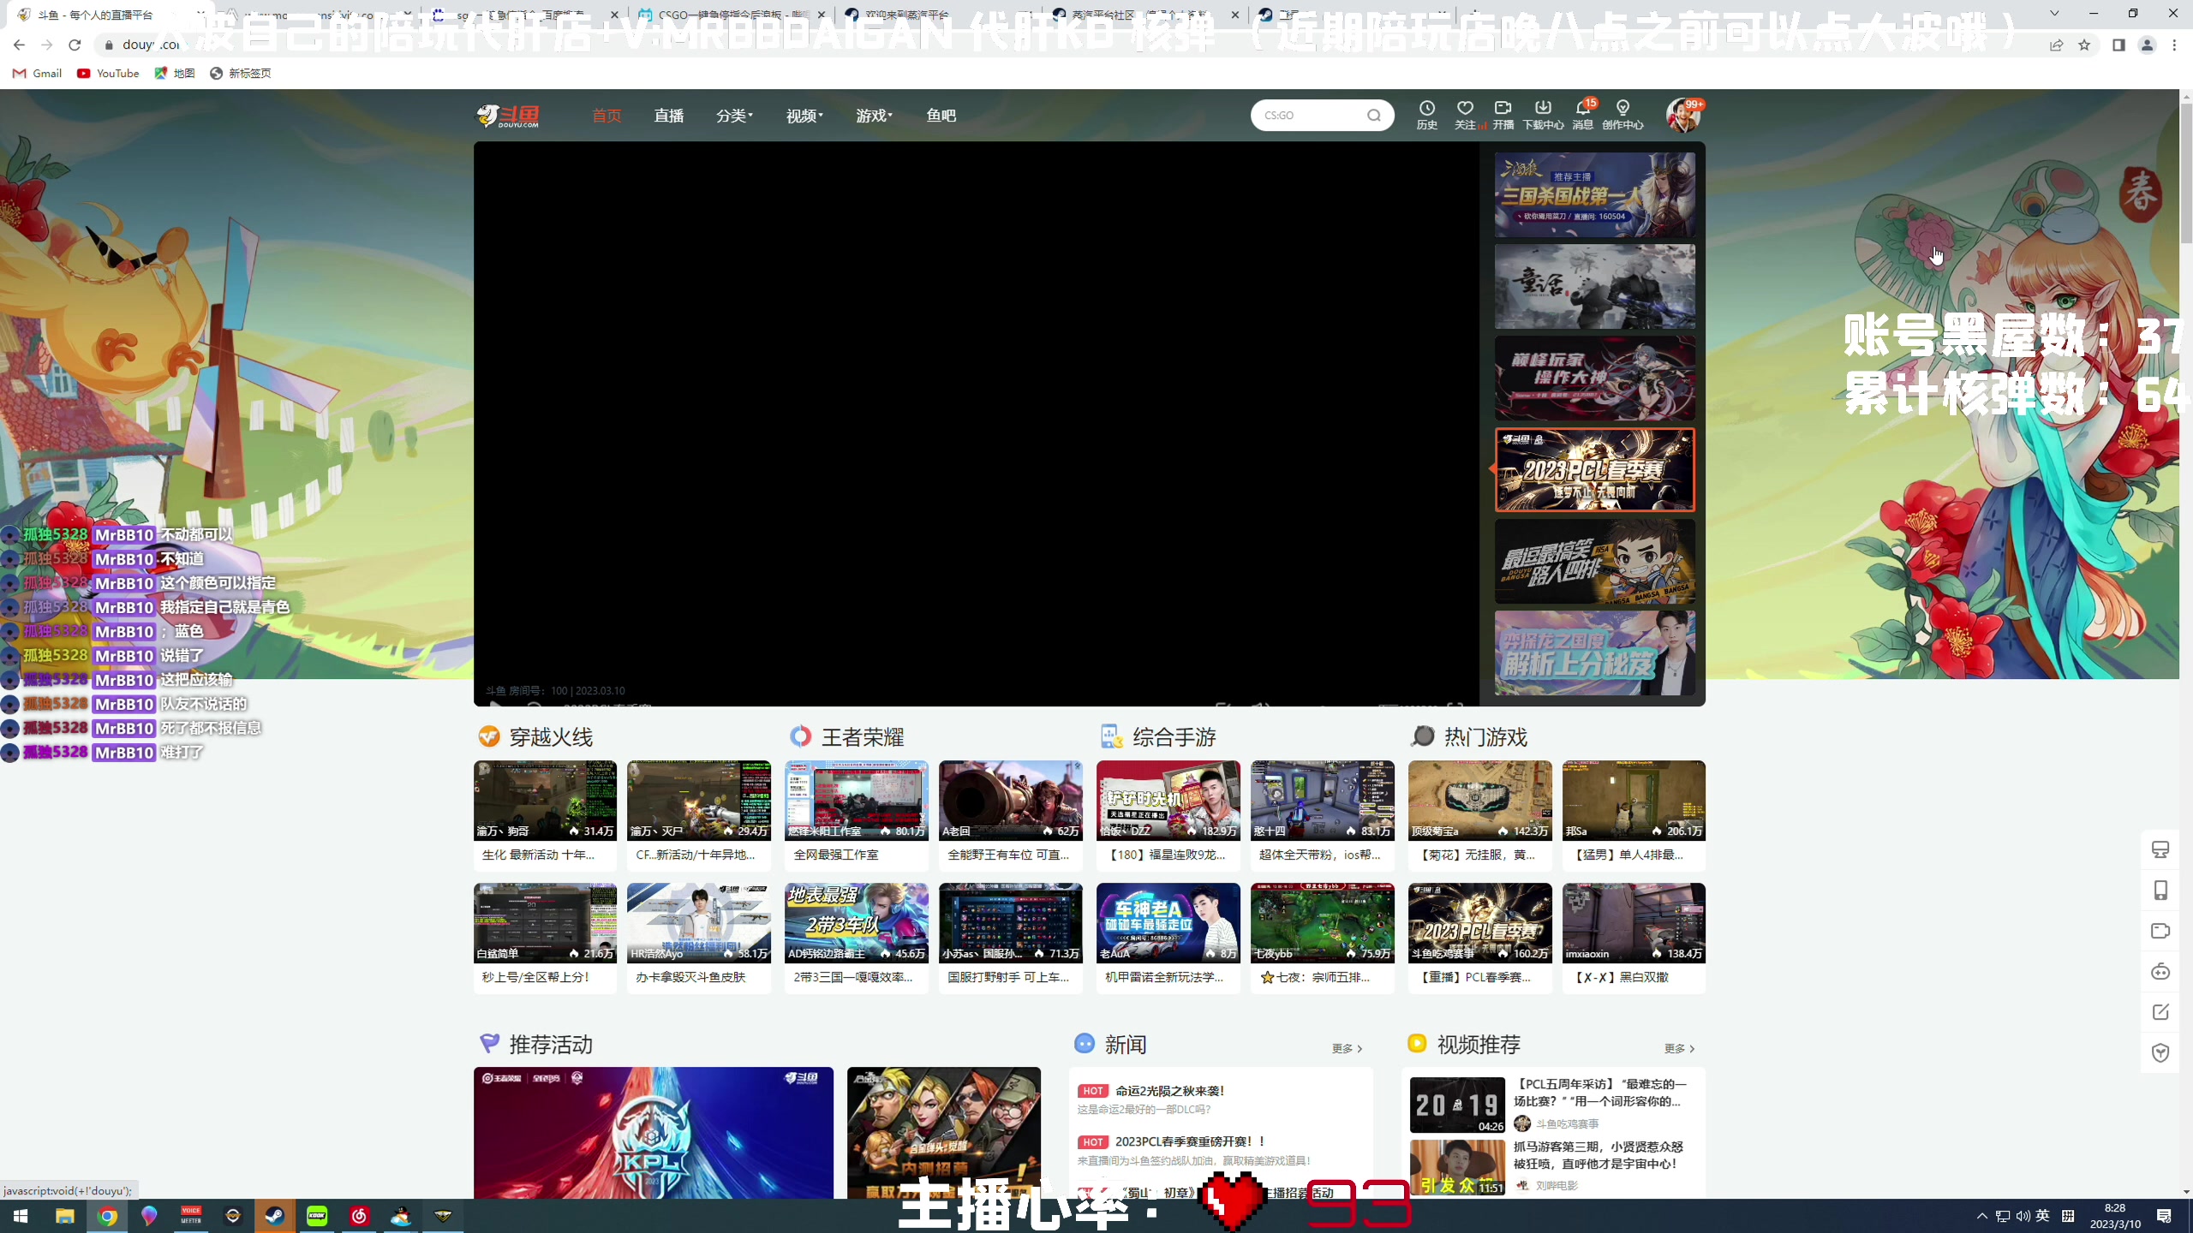Open the Windows Start menu
This screenshot has width=2193, height=1233.
tap(21, 1216)
